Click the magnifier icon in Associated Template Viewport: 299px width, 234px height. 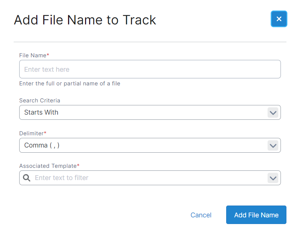pyautogui.click(x=27, y=178)
